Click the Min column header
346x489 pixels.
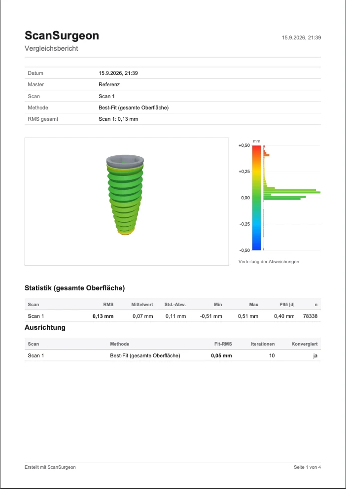pos(218,305)
